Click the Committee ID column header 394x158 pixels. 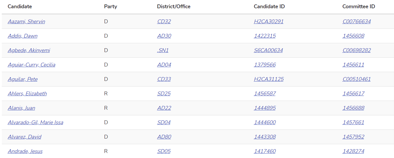[359, 6]
